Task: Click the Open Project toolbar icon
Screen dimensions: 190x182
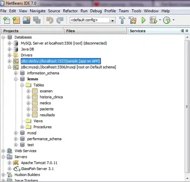Action: [26, 20]
